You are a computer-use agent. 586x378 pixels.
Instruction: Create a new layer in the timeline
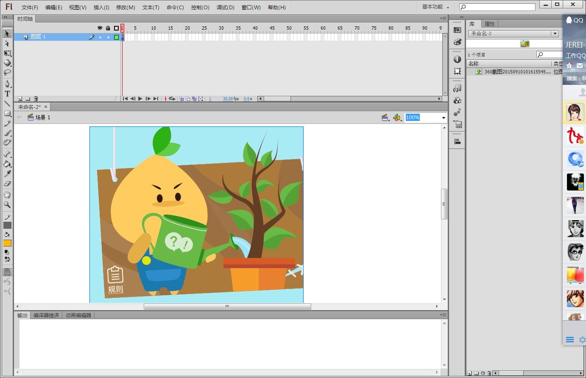(x=20, y=99)
